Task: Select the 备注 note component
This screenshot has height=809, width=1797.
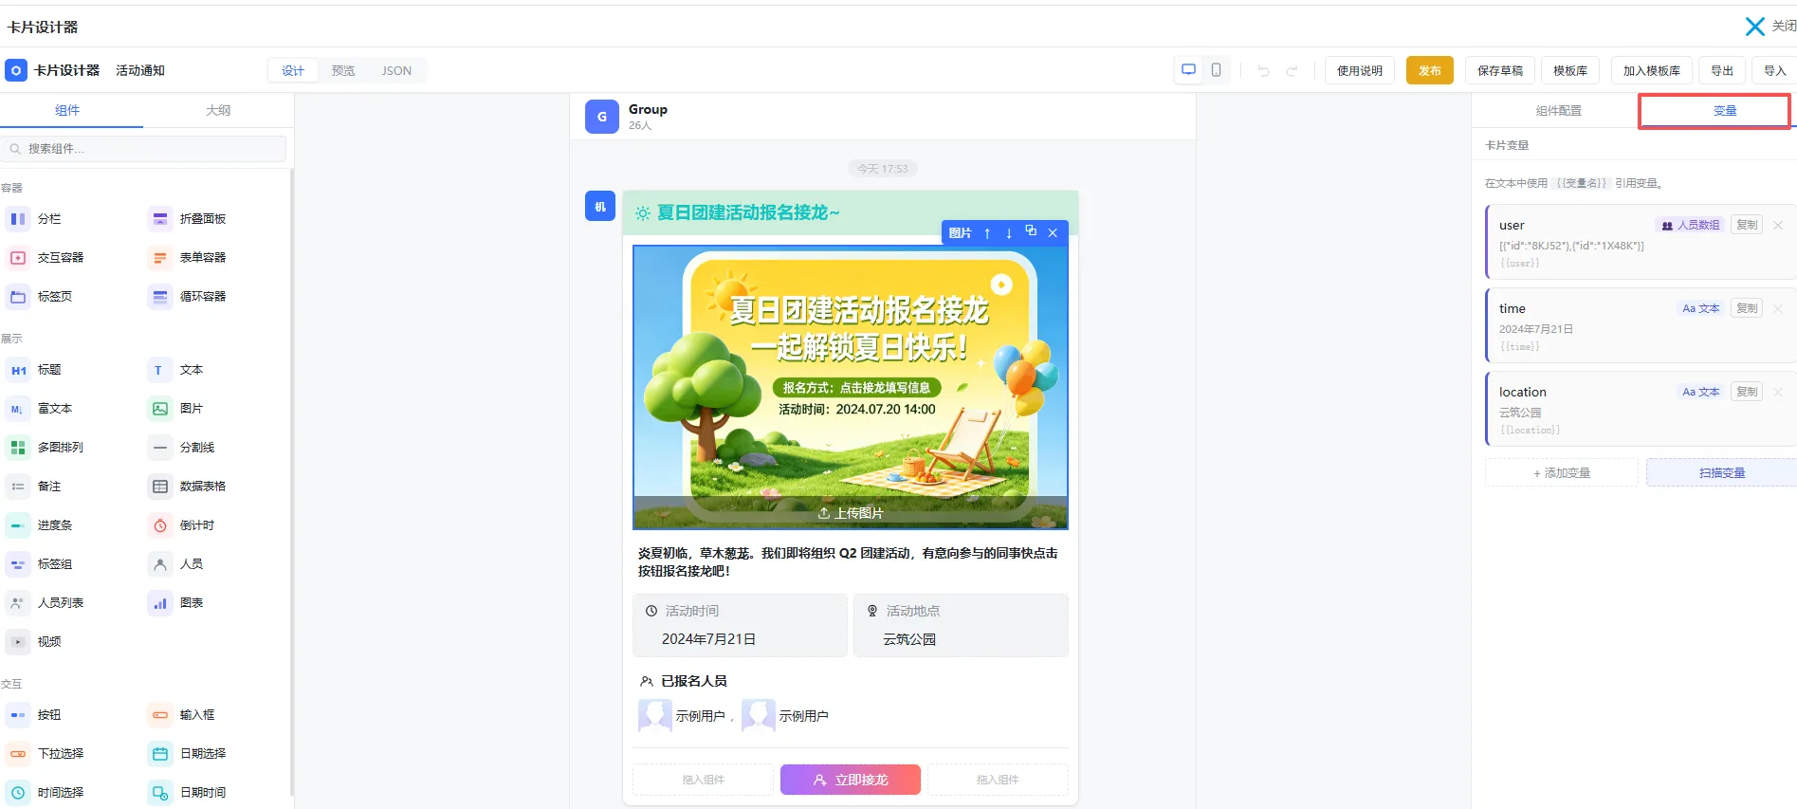Action: coord(34,487)
